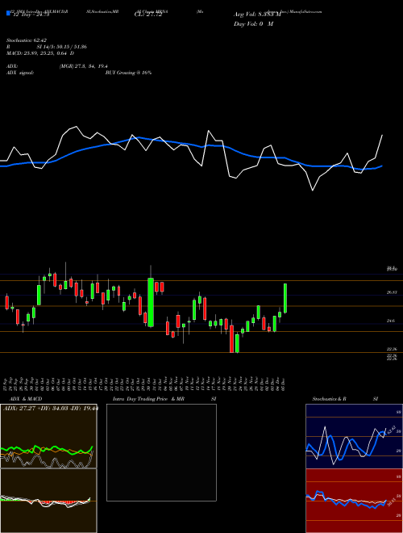
Task: Click the MACD histogram panel below ADX
Action: 48,501
